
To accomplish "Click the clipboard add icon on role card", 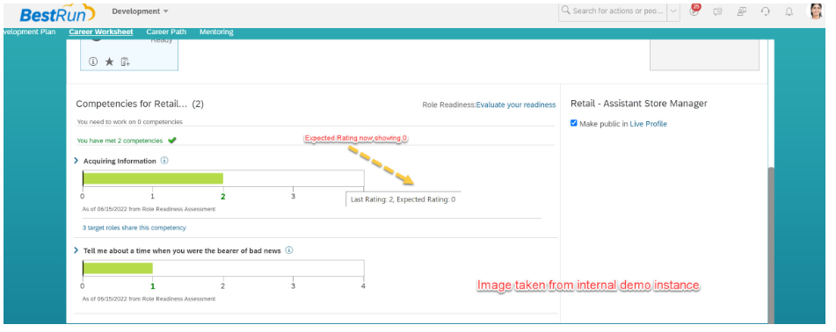I will click(125, 61).
